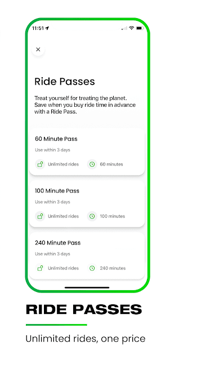
Task: Select the 240 Minute Pass title
Action: [58, 243]
